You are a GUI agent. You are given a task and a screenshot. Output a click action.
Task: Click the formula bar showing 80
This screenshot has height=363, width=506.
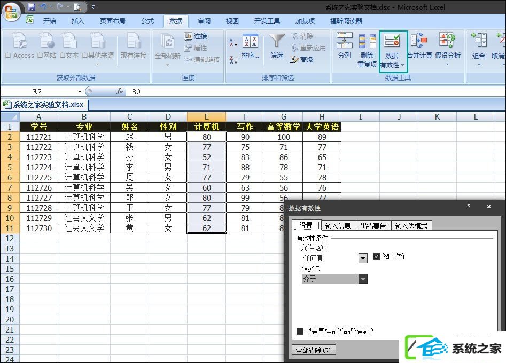(x=315, y=92)
